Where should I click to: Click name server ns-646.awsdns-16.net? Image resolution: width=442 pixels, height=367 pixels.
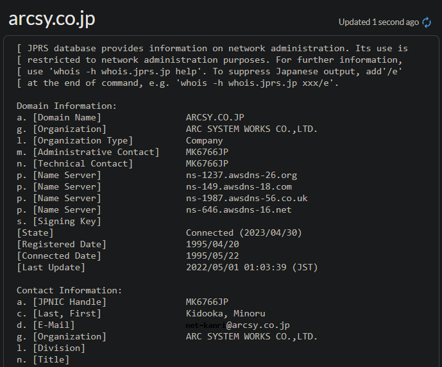tap(239, 209)
